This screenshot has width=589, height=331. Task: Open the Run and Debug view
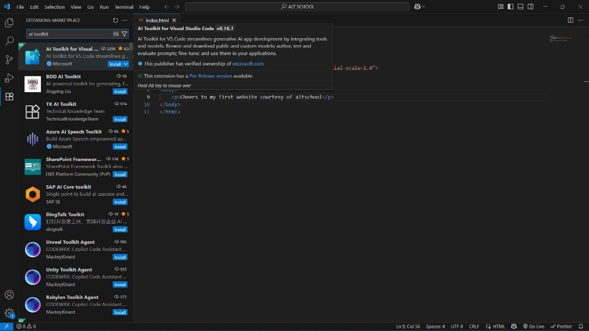[9, 78]
